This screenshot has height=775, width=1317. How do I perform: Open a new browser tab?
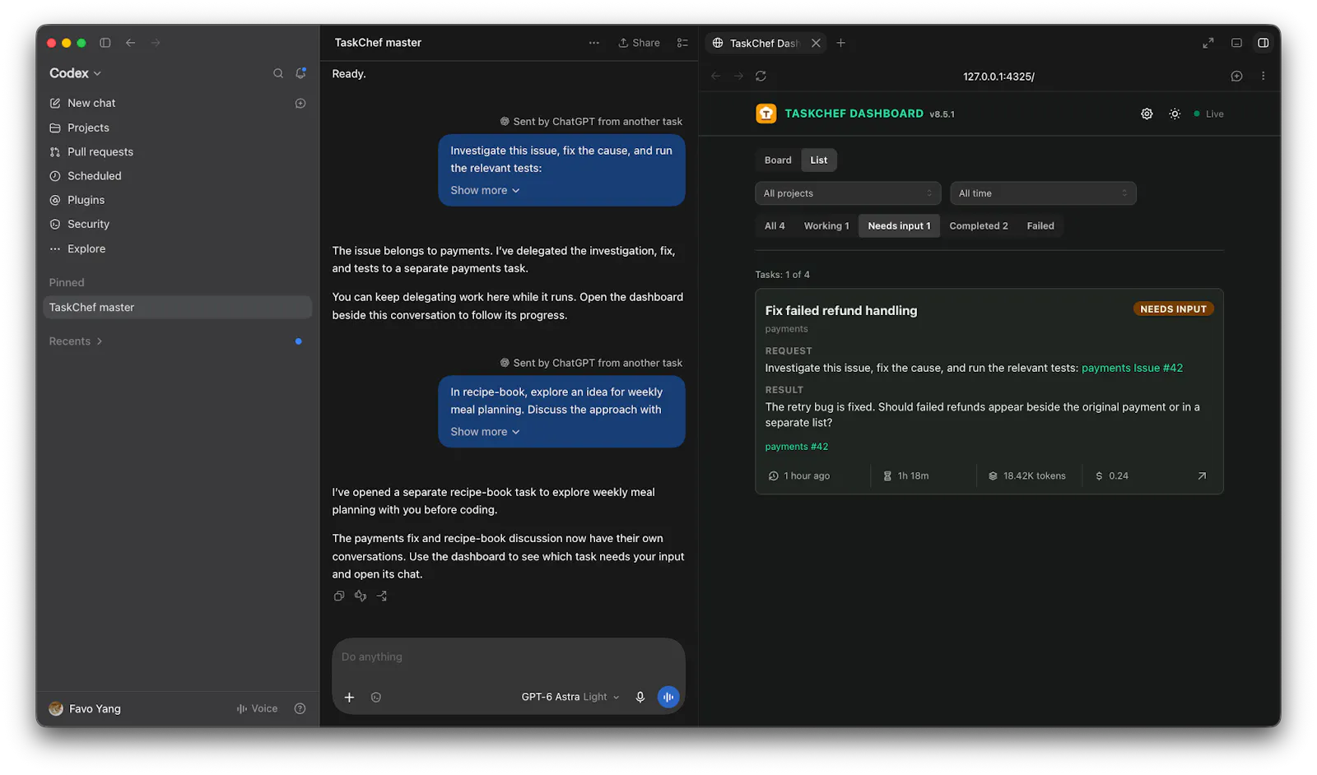[x=841, y=43]
